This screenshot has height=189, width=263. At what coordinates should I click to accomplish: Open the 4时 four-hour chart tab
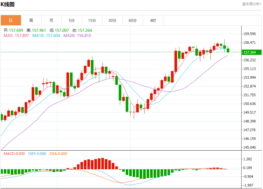[x=153, y=20]
